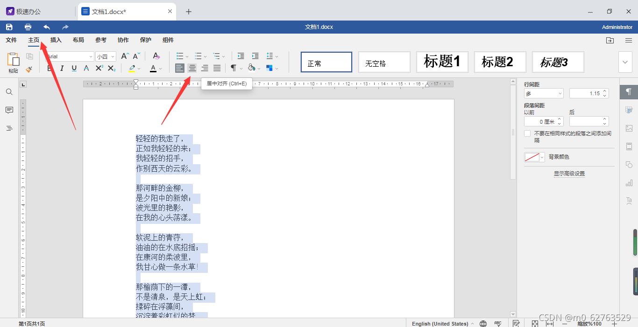Switch to the 布局 tab
Viewport: 638px width, 327px height.
tap(78, 40)
